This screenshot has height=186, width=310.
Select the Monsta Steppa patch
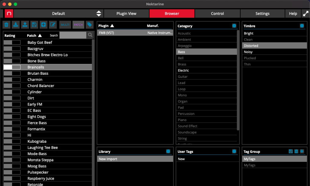[48, 160]
